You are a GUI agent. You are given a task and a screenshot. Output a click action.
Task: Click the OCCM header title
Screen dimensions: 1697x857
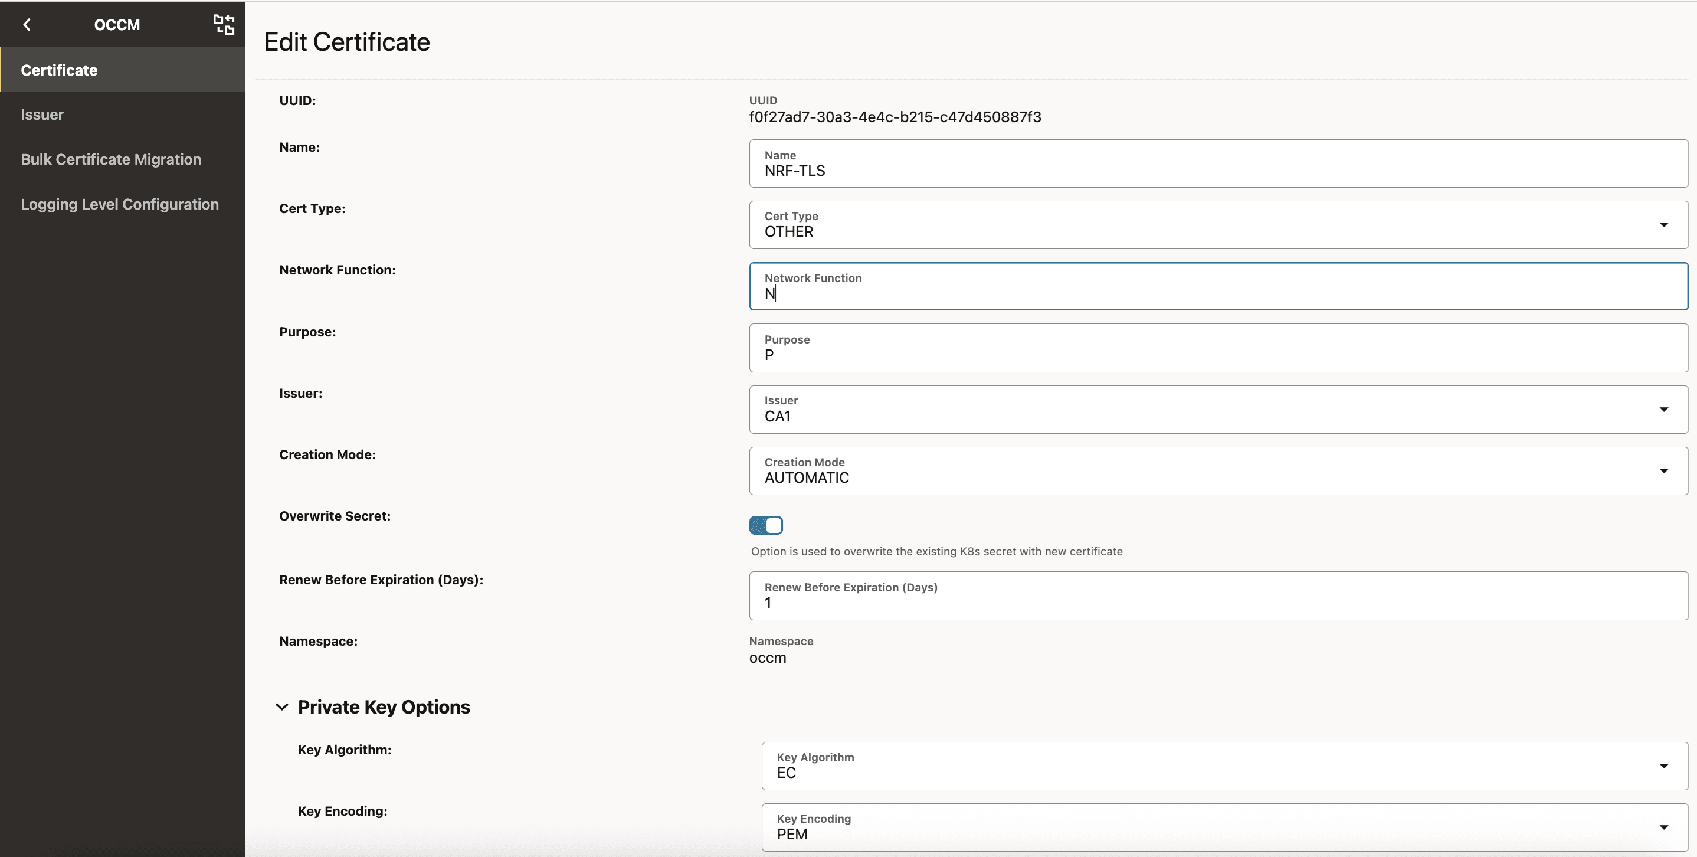(x=117, y=24)
